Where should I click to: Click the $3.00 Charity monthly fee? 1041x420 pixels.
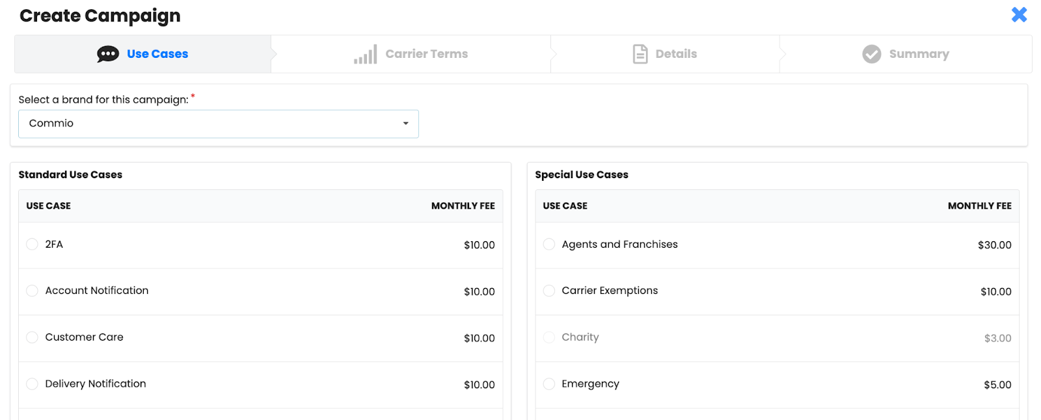[x=998, y=338]
